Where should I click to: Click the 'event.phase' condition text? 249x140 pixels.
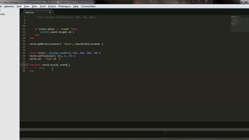[47, 29]
